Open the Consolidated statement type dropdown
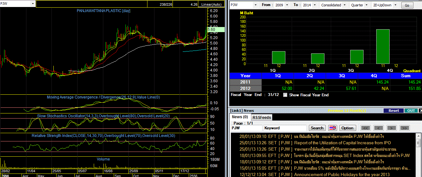Screen dimensions: 422x177 point(344,5)
